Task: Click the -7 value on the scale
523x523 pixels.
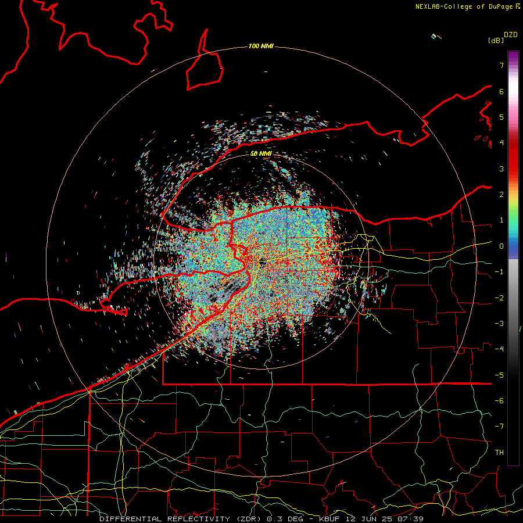Action: coord(499,427)
